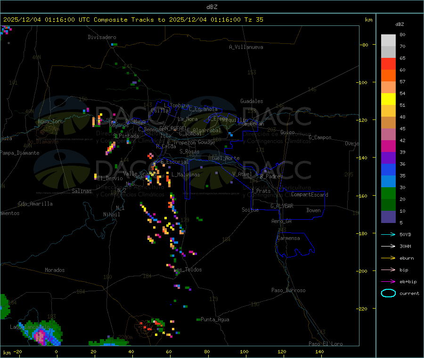Click the V_Atuel map label
Image resolution: width=424 pixels, height=358 pixels.
click(x=242, y=174)
